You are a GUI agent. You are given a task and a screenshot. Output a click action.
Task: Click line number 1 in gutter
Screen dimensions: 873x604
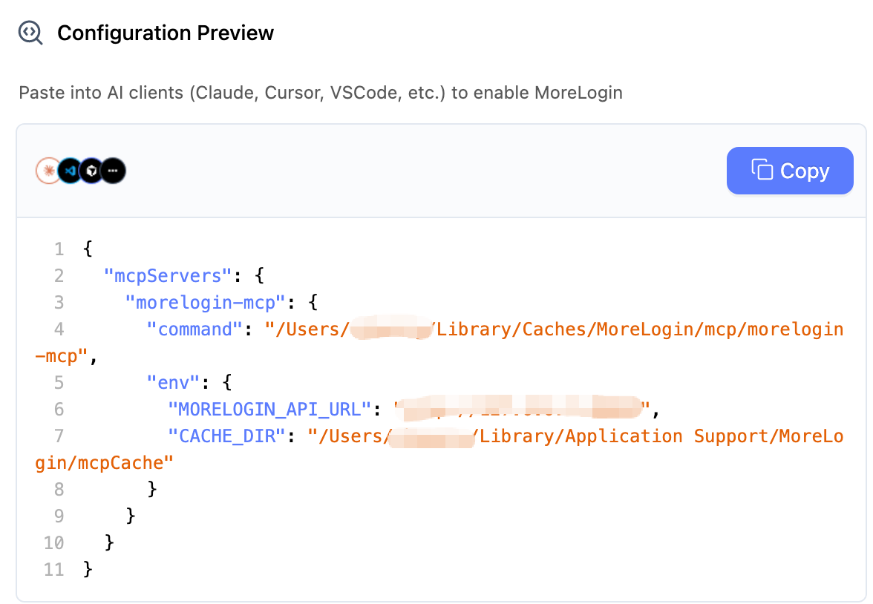59,249
